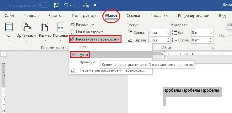Image resolution: width=232 pixels, height=113 pixels.
Task: Open the Разрывы dropdown
Action: [x=82, y=25]
